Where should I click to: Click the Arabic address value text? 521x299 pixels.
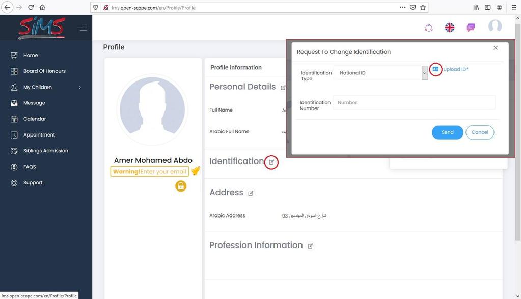click(x=304, y=215)
